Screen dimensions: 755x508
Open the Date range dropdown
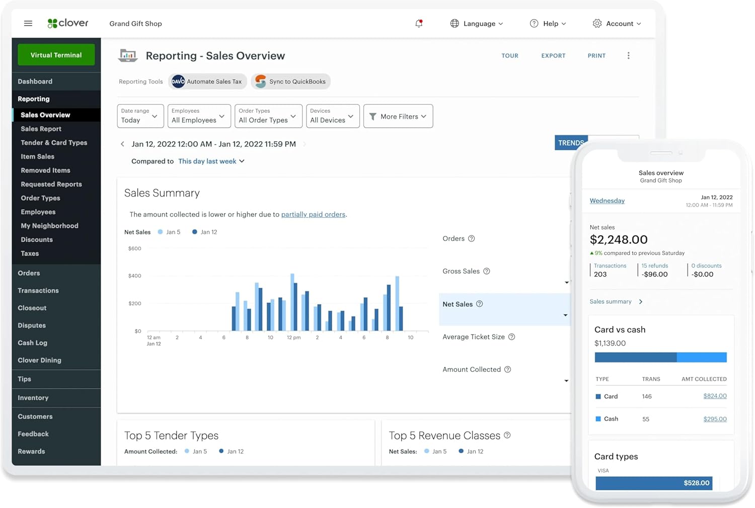click(140, 116)
